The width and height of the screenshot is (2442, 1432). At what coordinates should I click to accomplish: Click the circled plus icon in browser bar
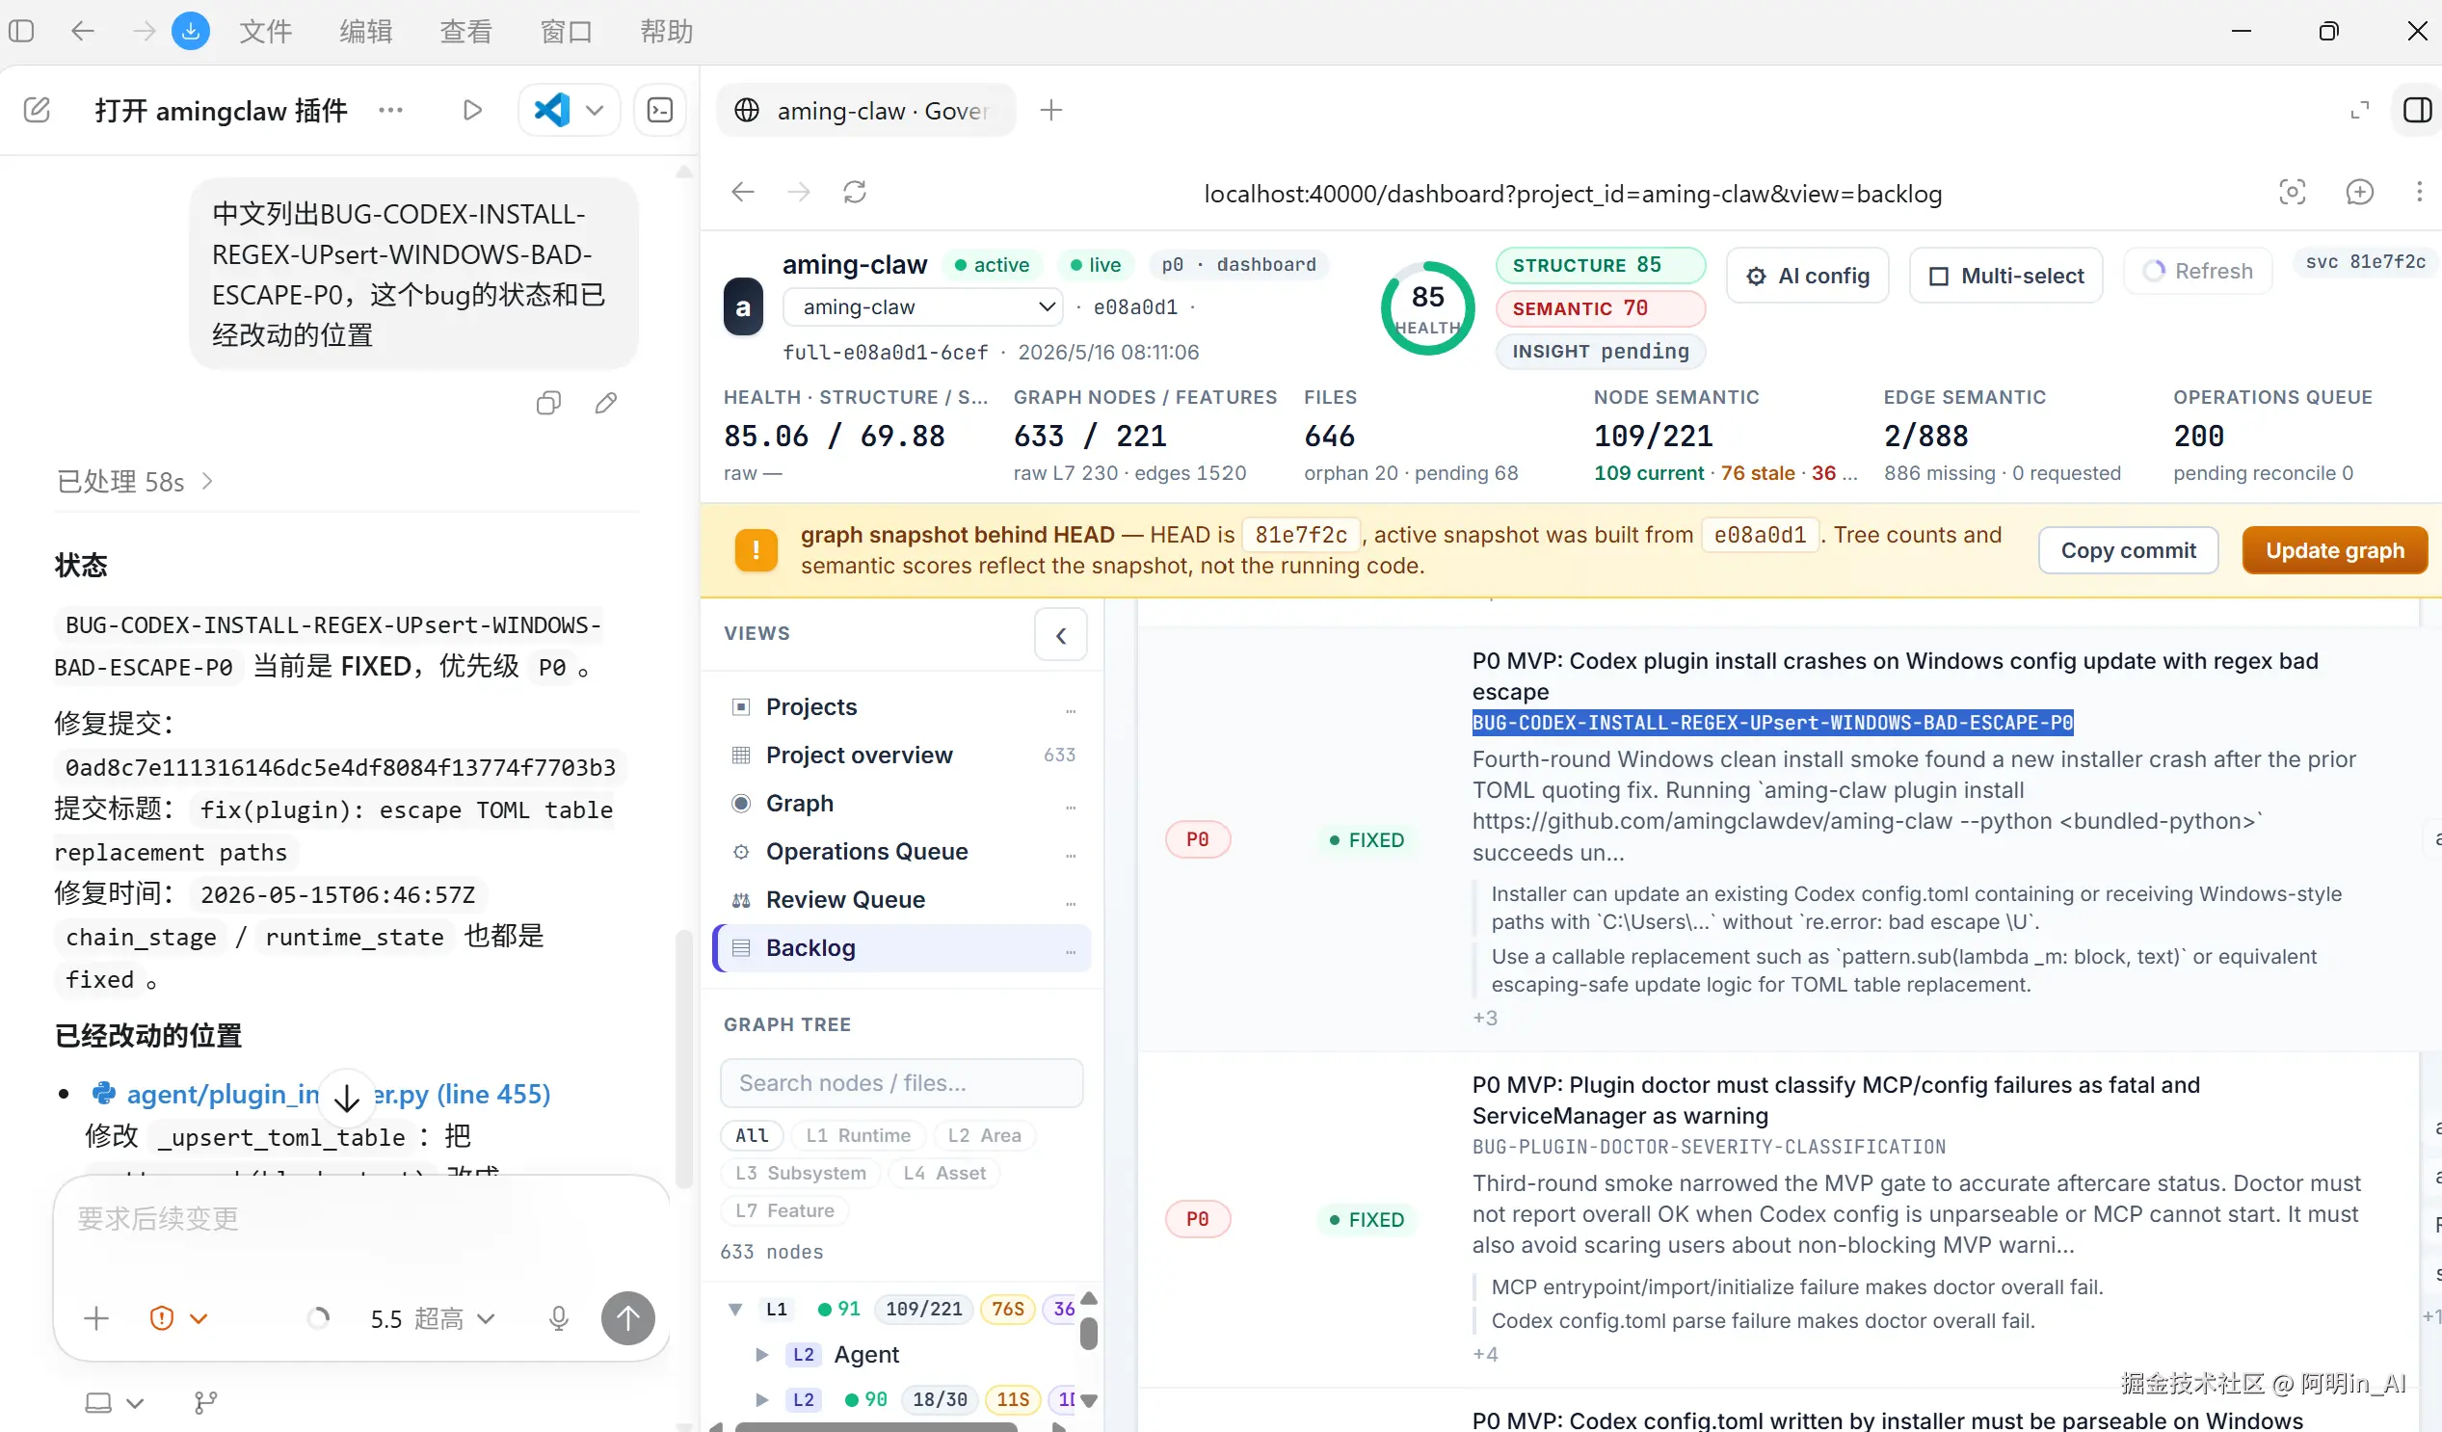(2360, 193)
